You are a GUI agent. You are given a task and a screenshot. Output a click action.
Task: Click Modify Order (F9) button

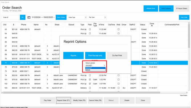(x=80, y=100)
